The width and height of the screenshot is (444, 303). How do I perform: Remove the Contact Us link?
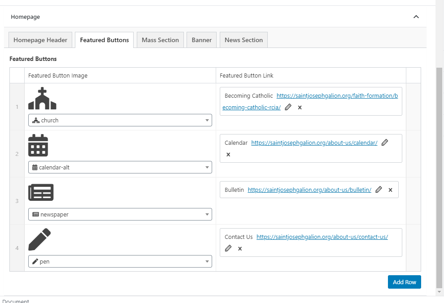240,249
